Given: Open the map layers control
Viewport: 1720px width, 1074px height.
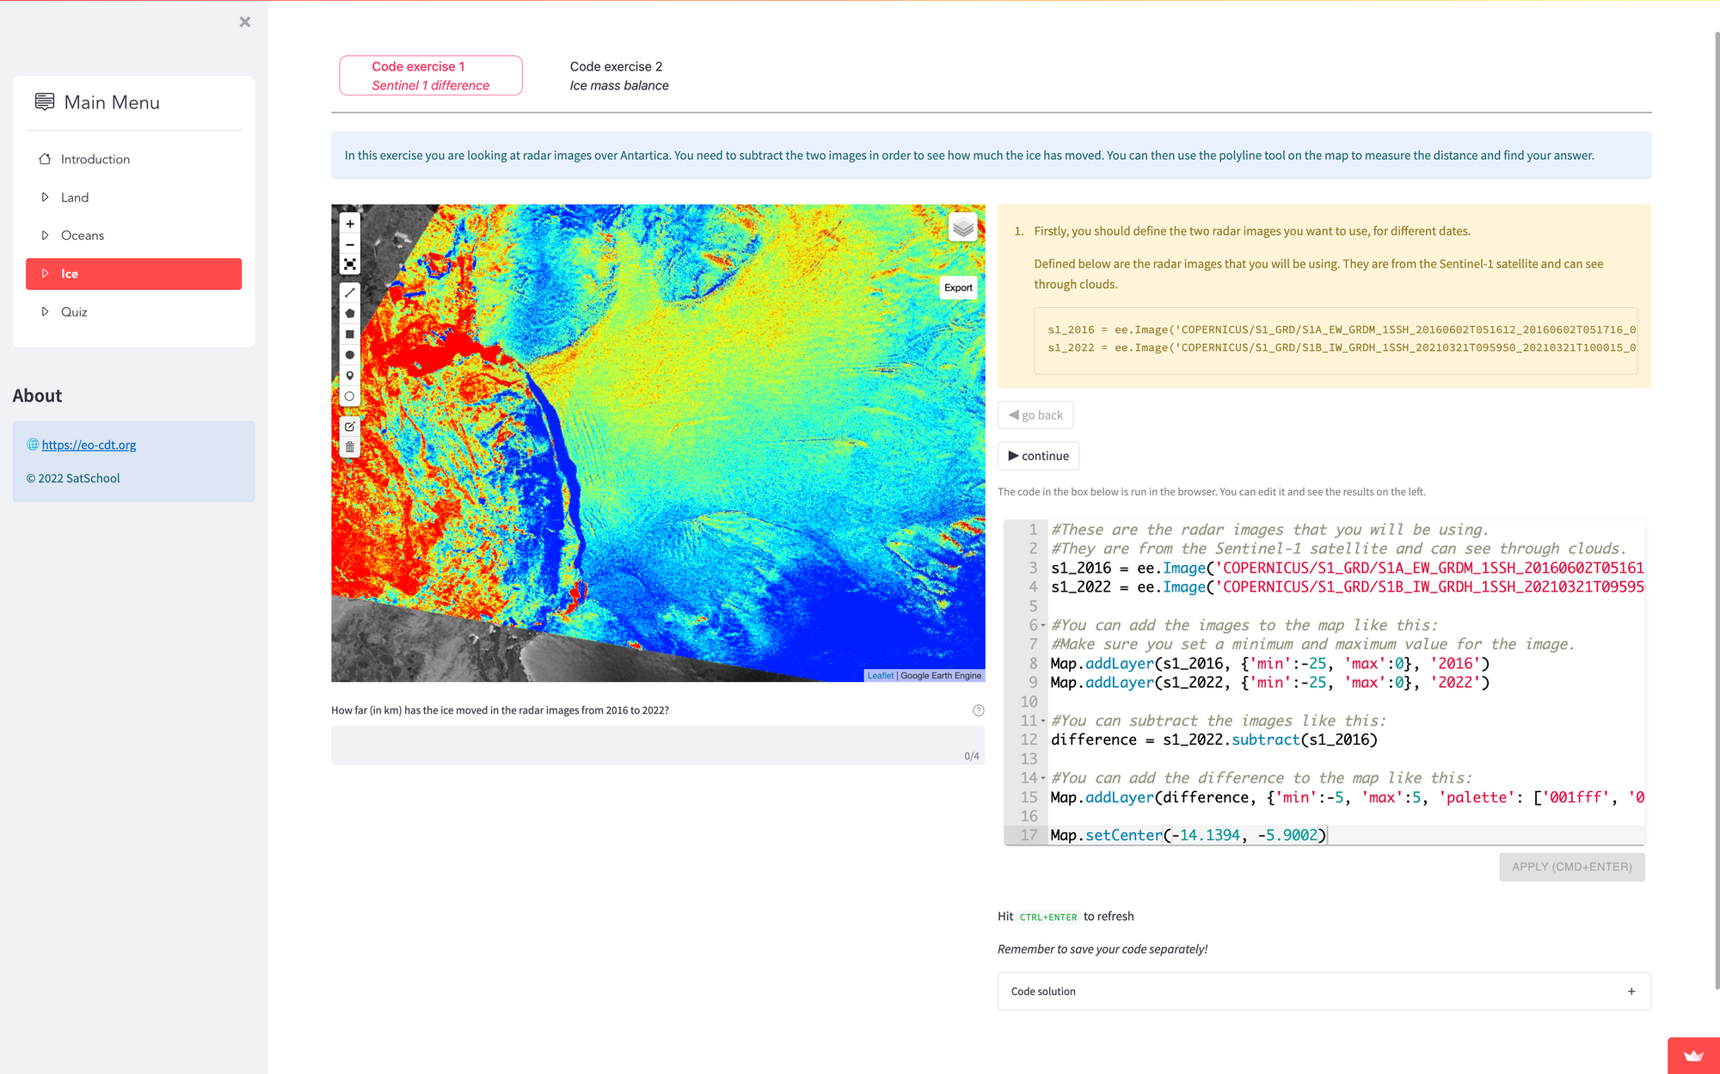Looking at the screenshot, I should click(963, 227).
